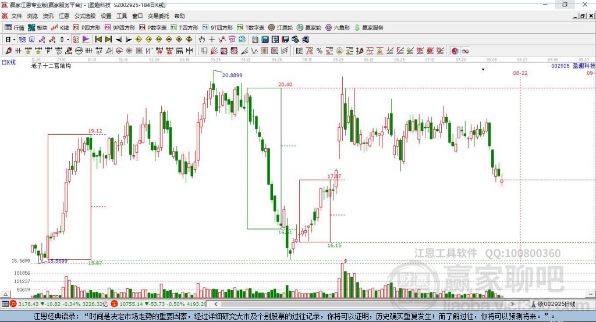
Task: Expand the indicator panel triangle button
Action: pyautogui.click(x=5, y=294)
